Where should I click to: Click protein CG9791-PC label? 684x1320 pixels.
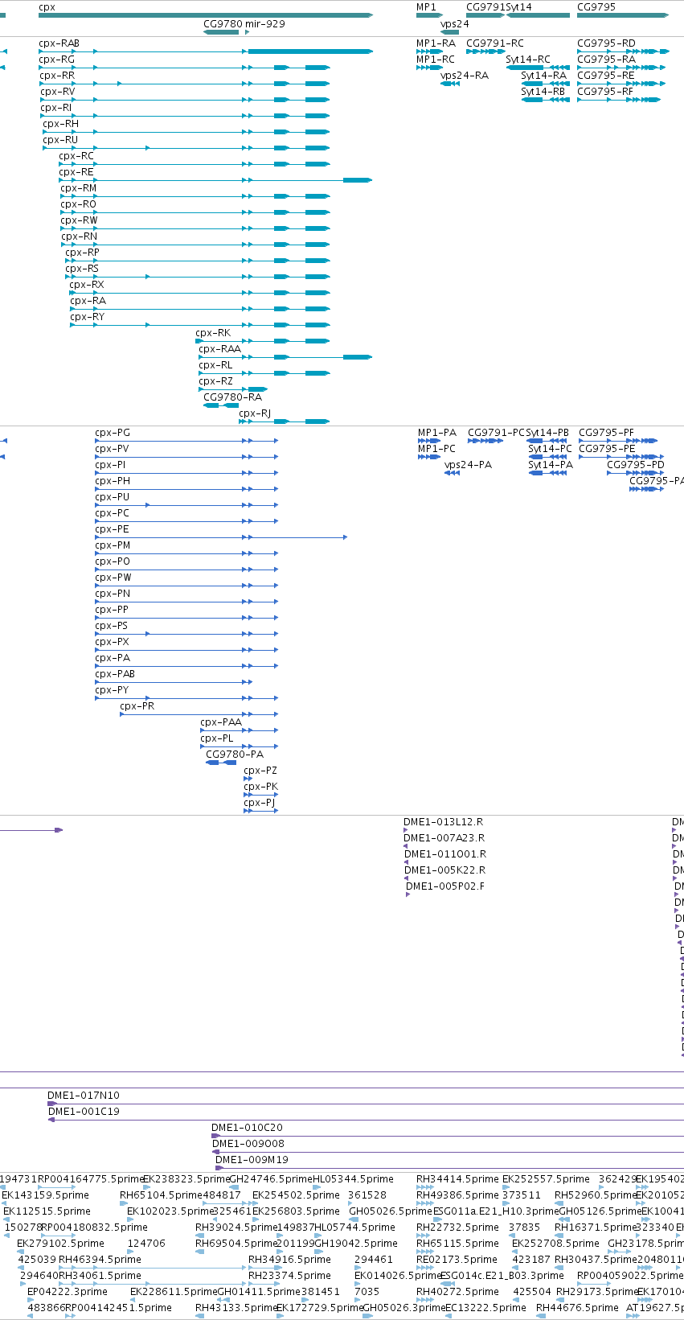click(x=497, y=433)
